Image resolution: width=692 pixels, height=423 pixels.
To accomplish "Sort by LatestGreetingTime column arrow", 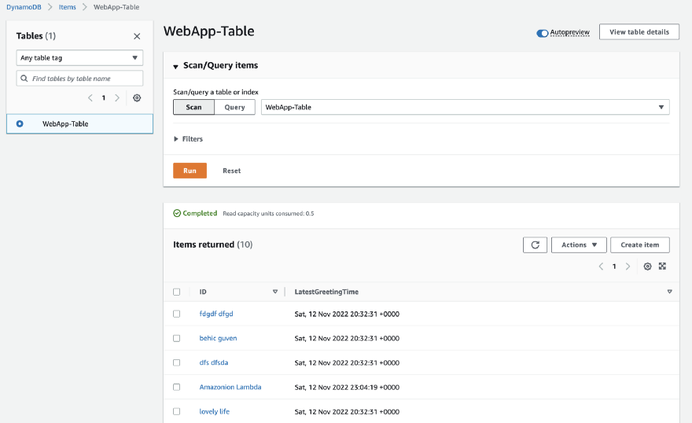I will click(669, 292).
